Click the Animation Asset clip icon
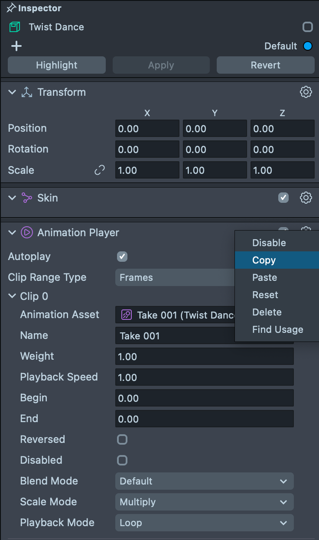Image resolution: width=319 pixels, height=540 pixels. pyautogui.click(x=126, y=315)
